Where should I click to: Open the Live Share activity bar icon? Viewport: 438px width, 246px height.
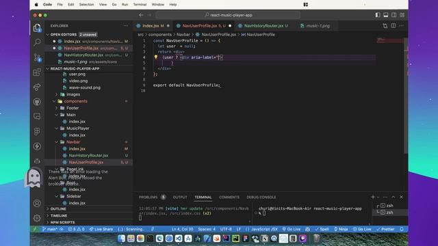(37, 87)
